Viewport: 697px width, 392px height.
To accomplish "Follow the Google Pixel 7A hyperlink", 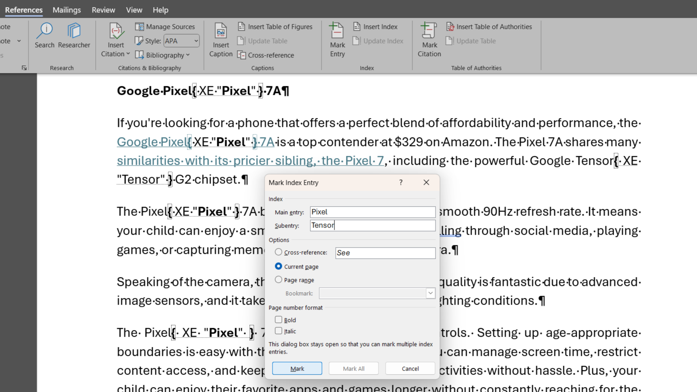I will [196, 142].
